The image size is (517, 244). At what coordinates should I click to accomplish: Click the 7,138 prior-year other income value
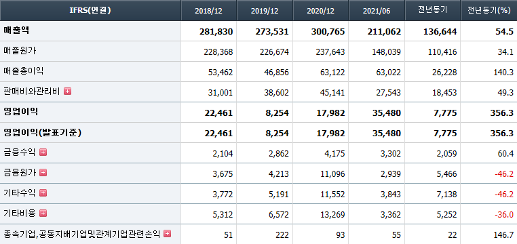click(x=446, y=195)
